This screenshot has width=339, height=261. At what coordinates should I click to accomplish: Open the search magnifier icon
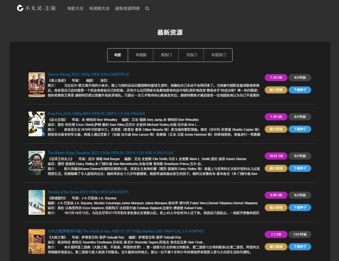click(147, 8)
